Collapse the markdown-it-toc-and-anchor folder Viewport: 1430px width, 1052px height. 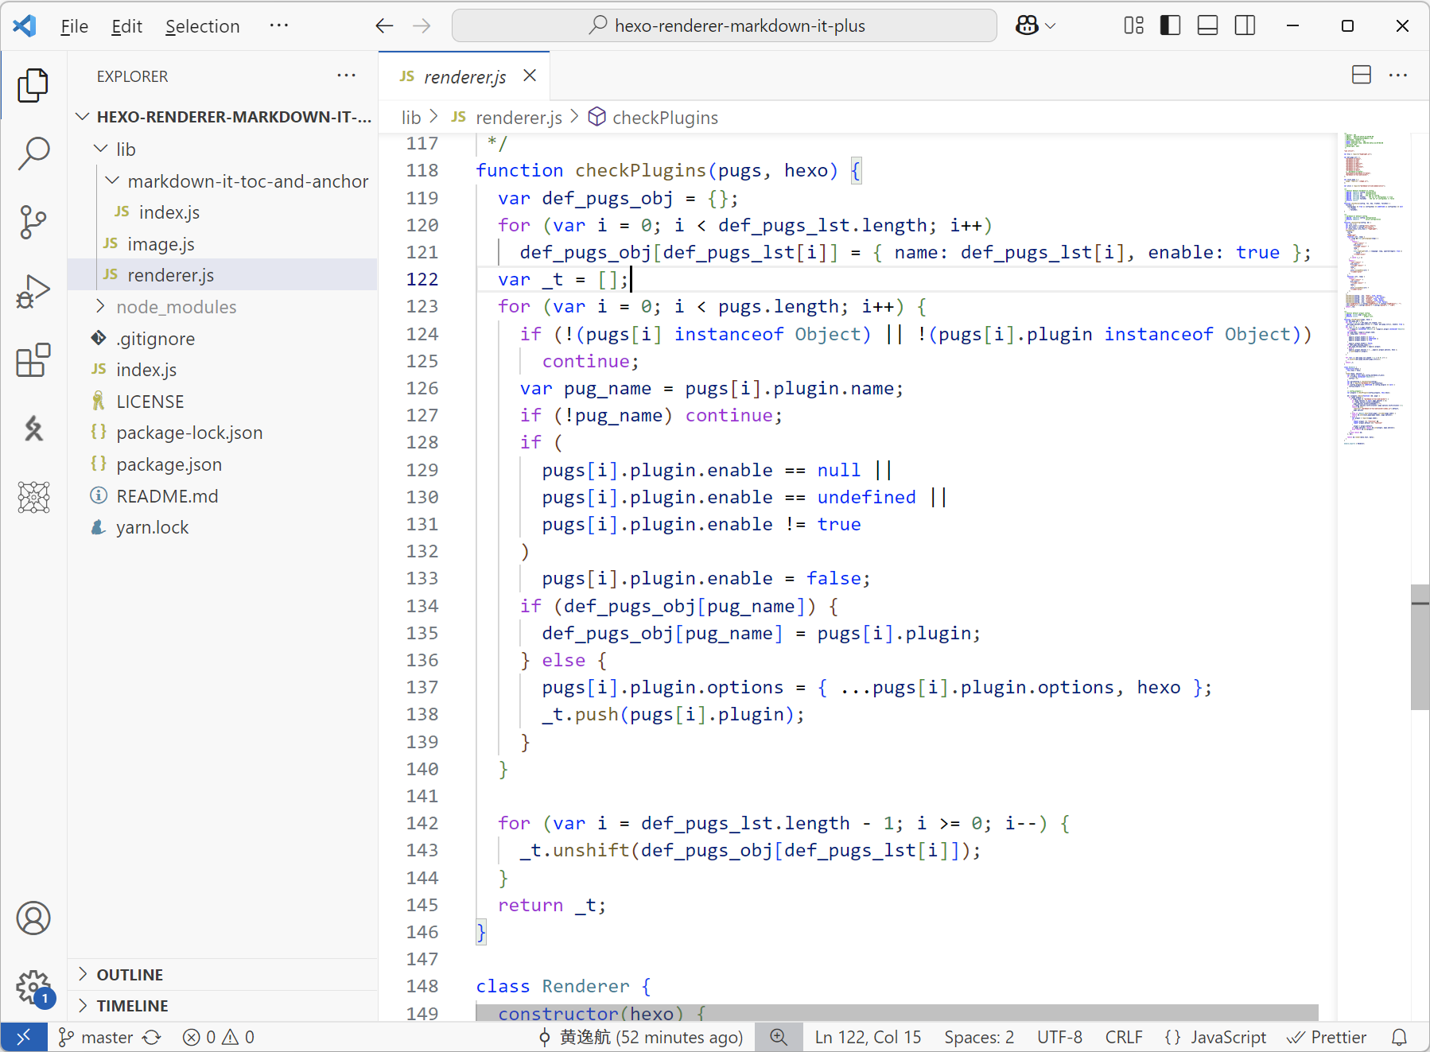247,181
